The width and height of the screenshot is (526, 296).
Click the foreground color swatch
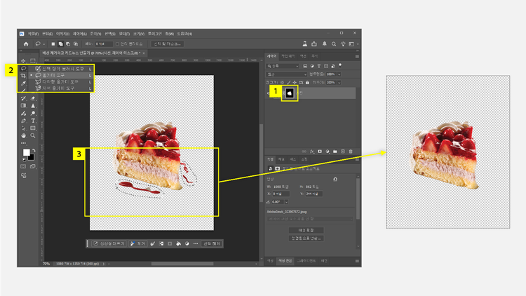pyautogui.click(x=26, y=153)
